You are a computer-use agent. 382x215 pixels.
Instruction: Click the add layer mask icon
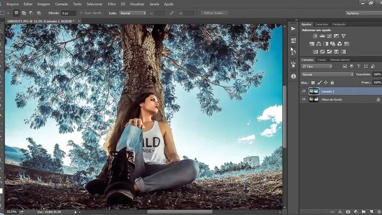pos(348,212)
